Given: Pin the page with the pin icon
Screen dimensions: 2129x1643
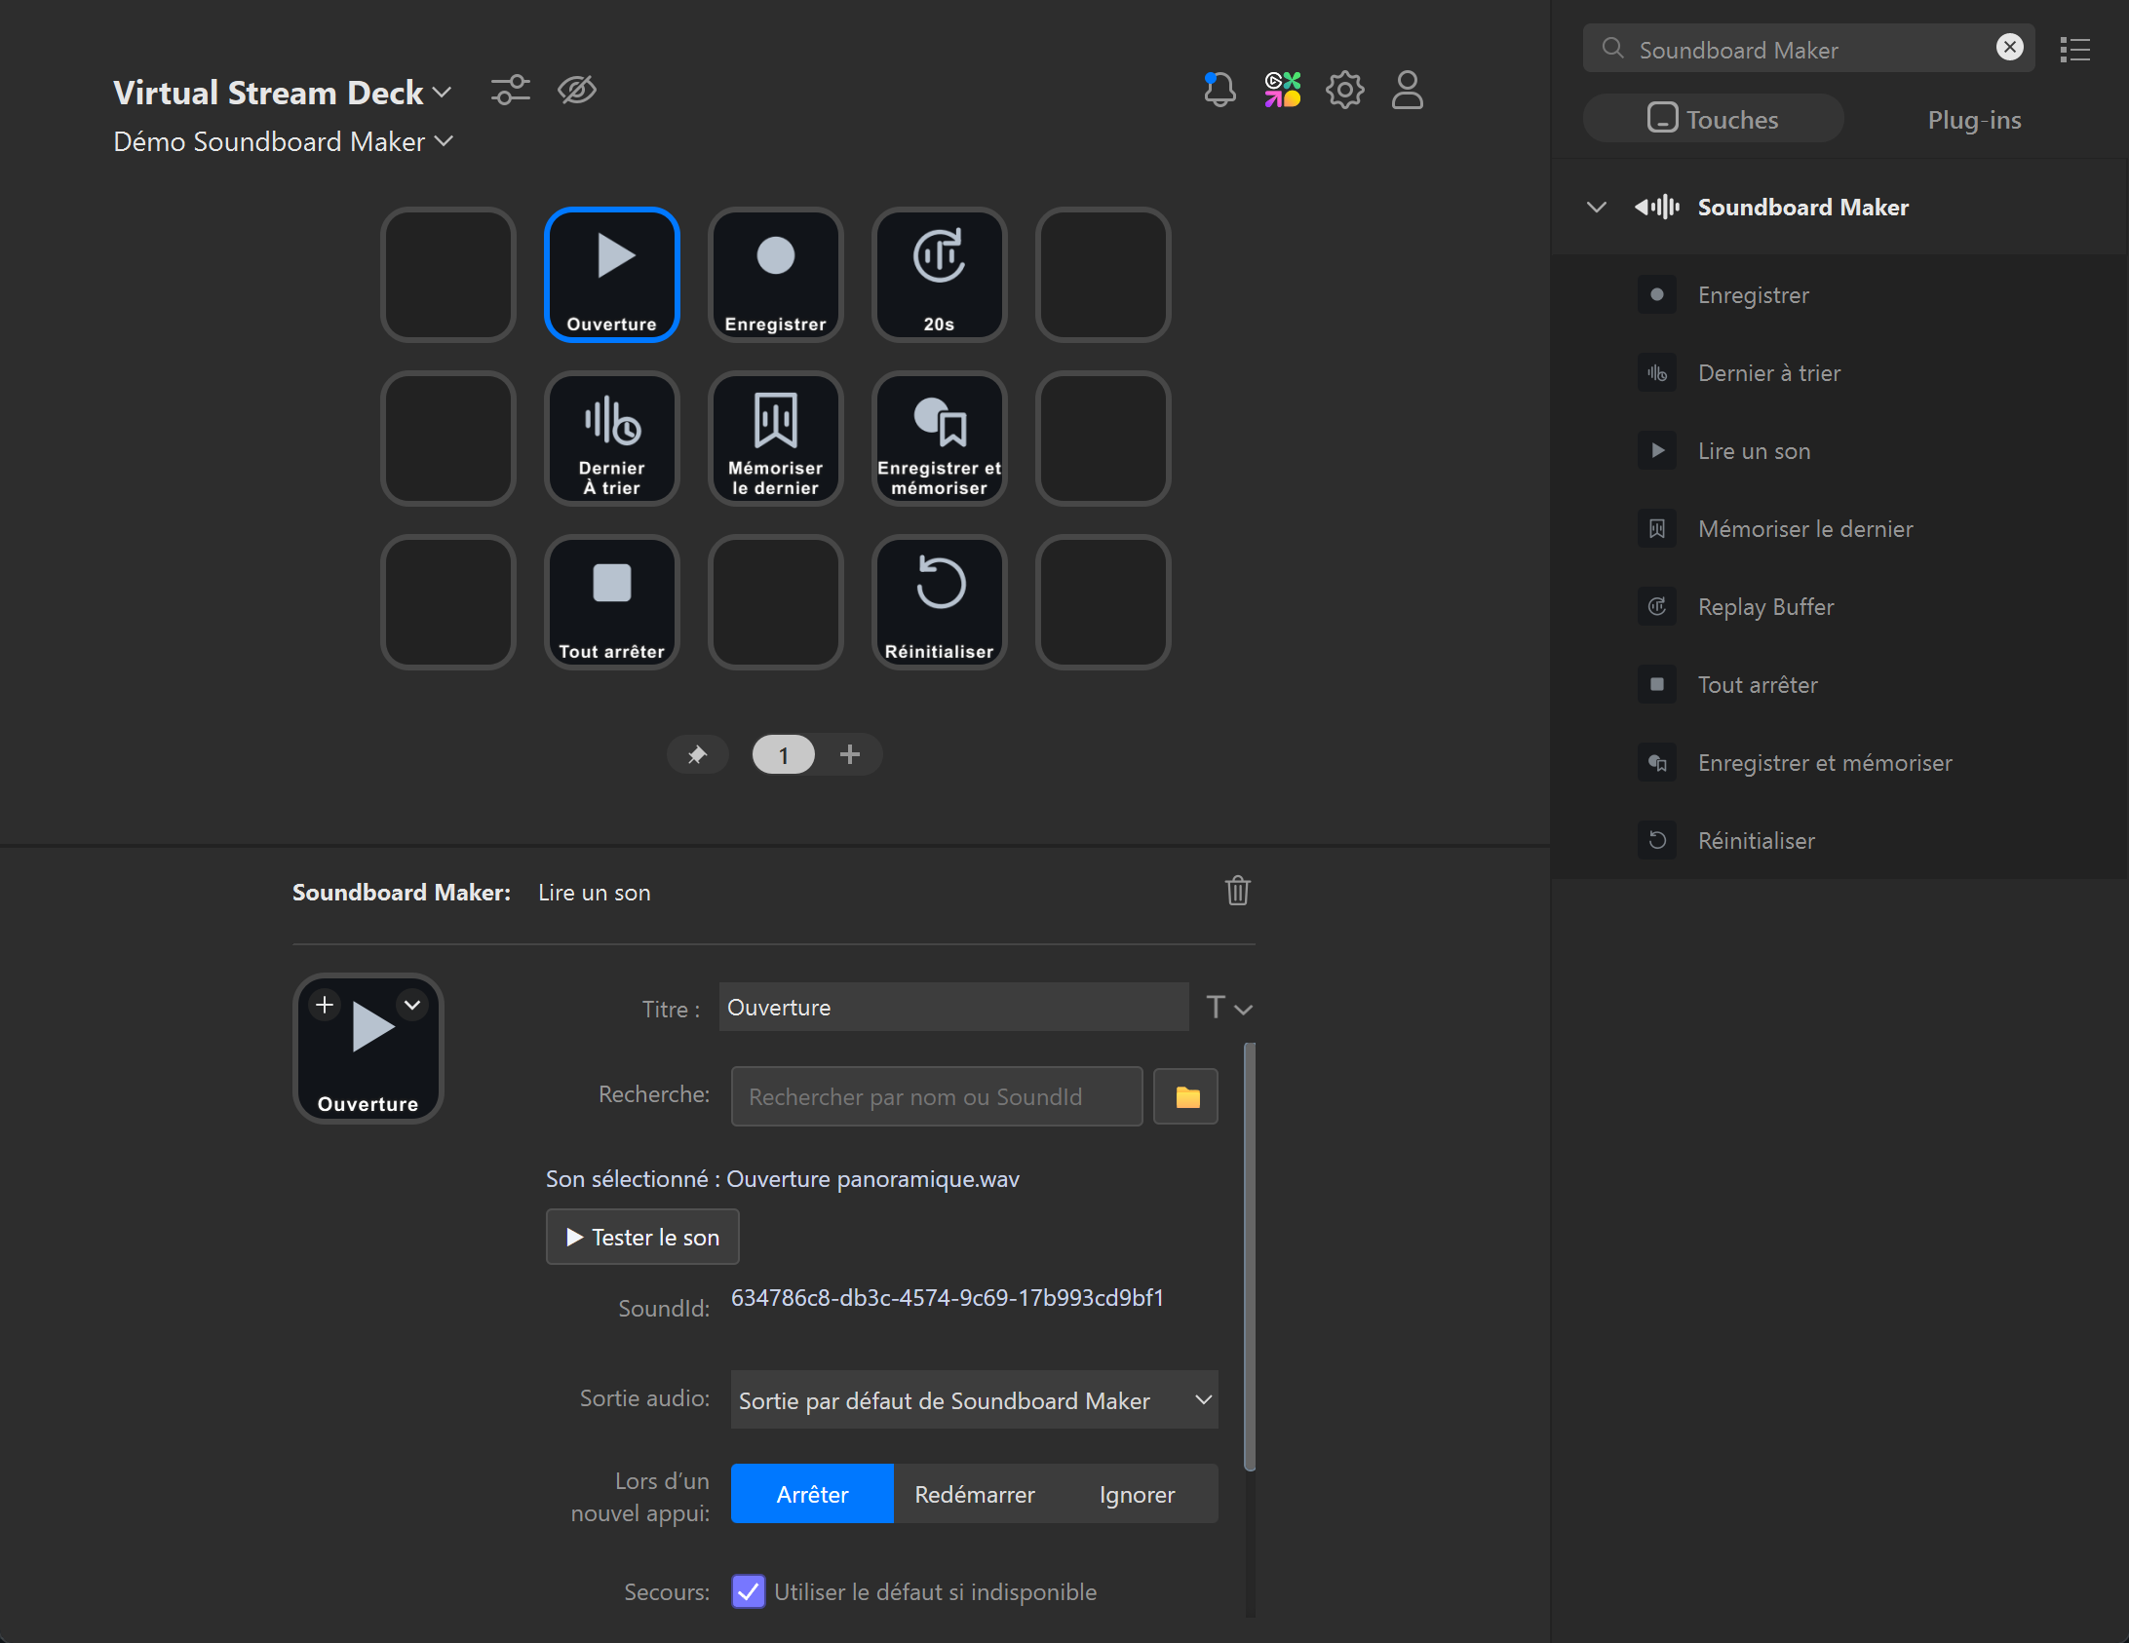Looking at the screenshot, I should pos(697,754).
